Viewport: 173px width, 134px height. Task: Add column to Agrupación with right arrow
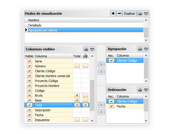pos(101,64)
